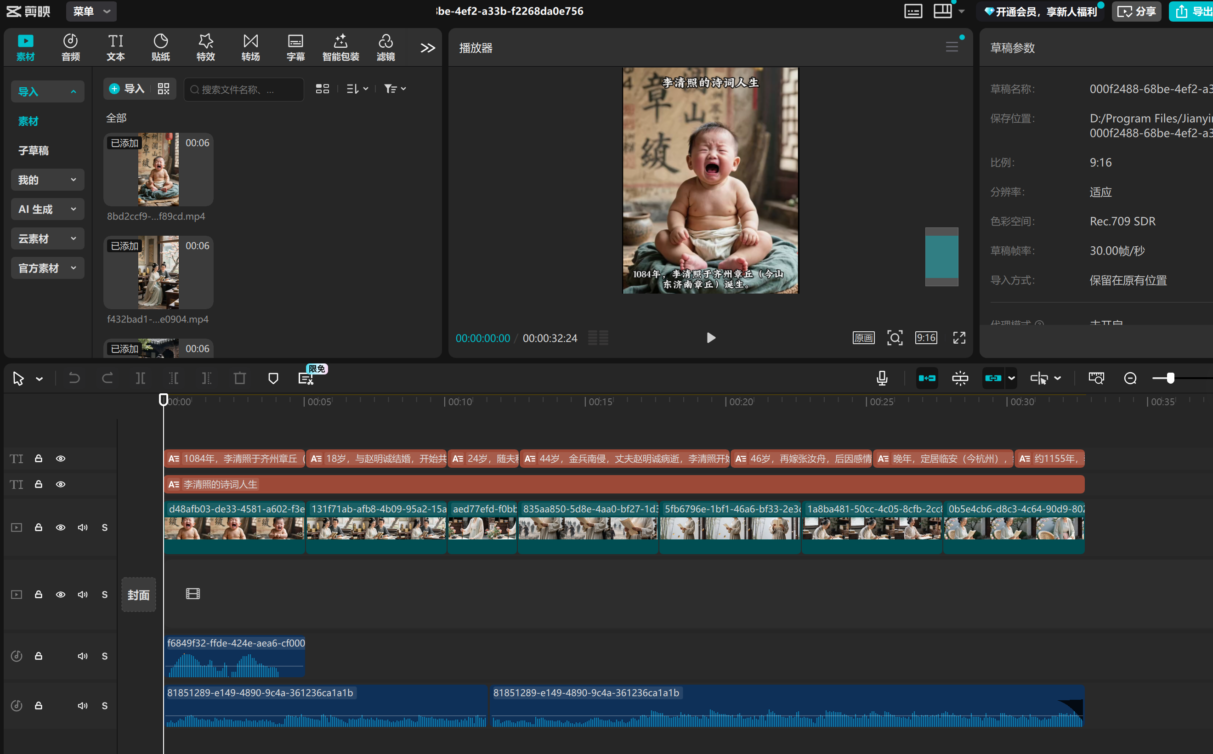The width and height of the screenshot is (1213, 754).
Task: Add a marker with shield icon
Action: click(x=273, y=378)
